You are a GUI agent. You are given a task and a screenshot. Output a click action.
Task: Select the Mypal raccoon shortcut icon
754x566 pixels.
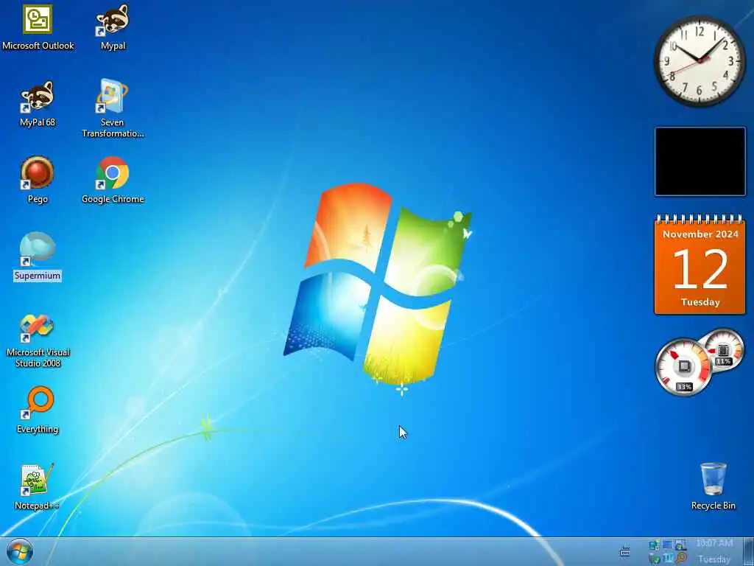pyautogui.click(x=113, y=27)
